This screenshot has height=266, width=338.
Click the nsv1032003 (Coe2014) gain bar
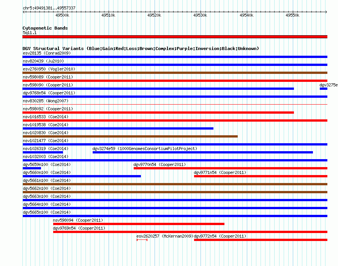tap(175, 160)
